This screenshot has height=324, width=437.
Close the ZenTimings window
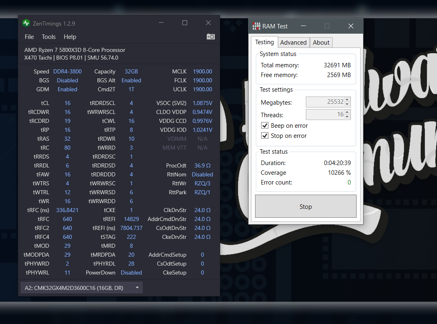208,23
